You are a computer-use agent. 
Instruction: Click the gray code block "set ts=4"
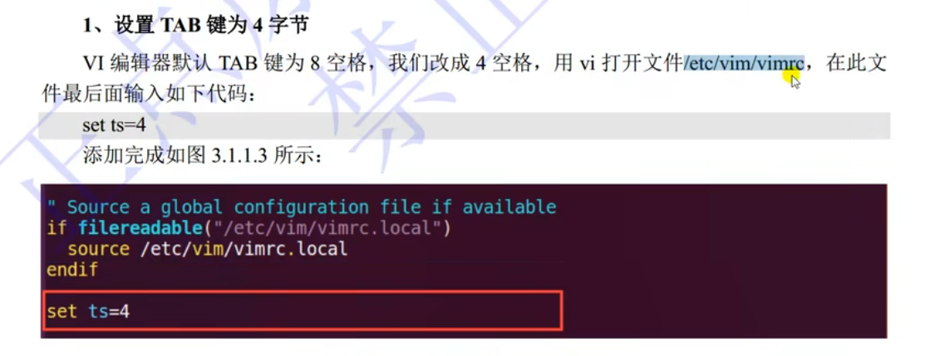click(x=464, y=125)
